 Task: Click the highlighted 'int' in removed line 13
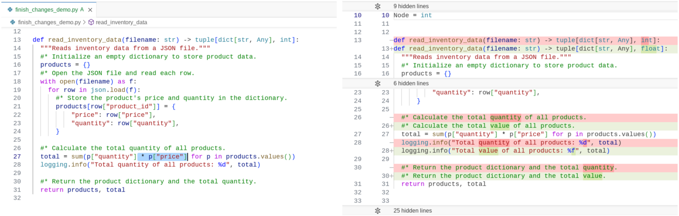tap(646, 40)
